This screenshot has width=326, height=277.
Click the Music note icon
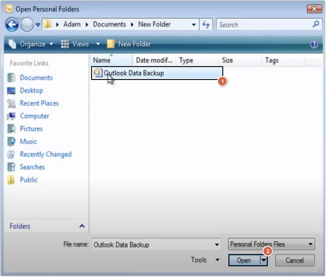click(11, 141)
